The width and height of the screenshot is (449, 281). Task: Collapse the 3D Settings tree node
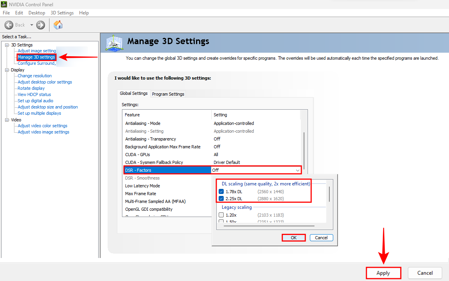(7, 45)
